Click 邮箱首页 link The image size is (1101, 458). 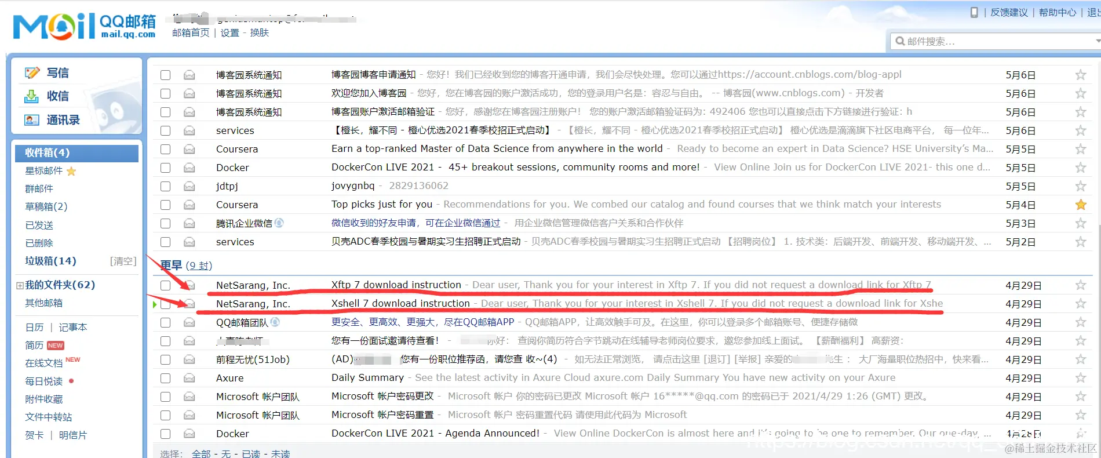[191, 33]
